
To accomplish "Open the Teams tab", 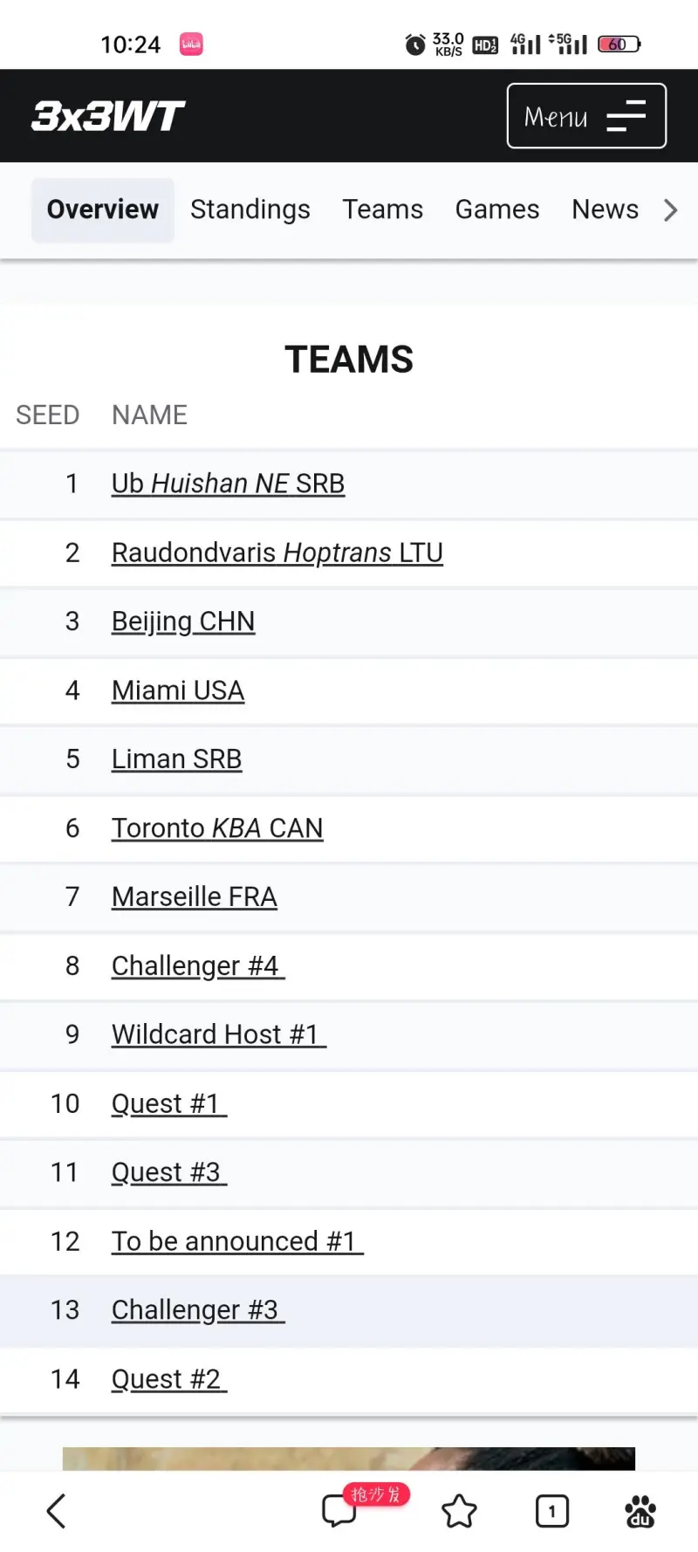I will [382, 209].
